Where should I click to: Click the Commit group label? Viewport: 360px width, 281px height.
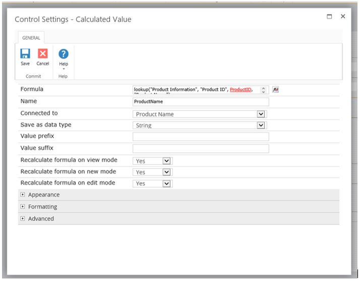pos(33,76)
